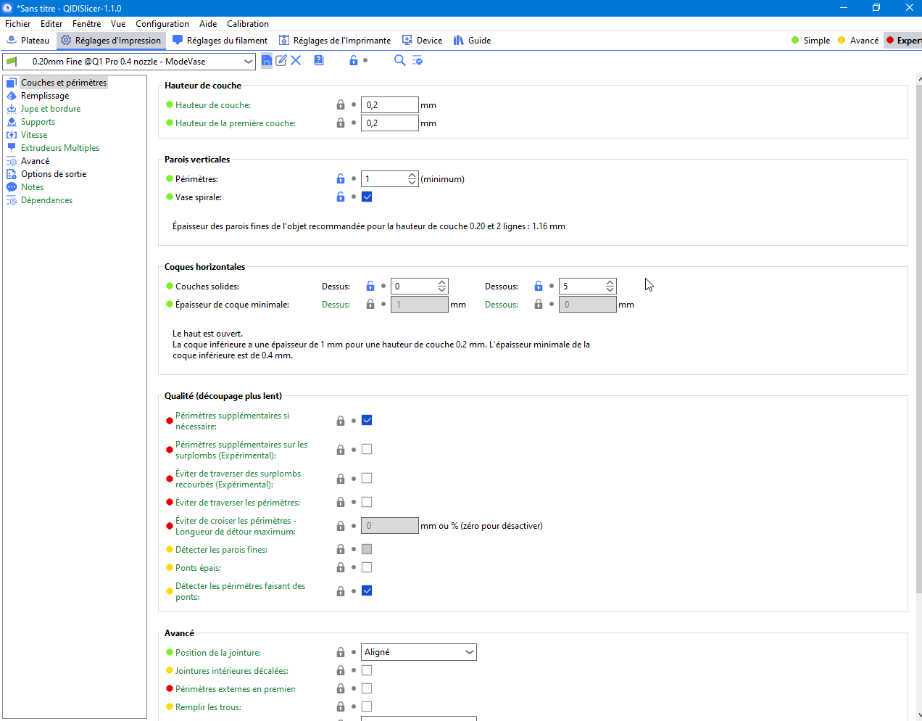Increase the Périmètres count with up arrow
This screenshot has height=721, width=922.
click(x=412, y=176)
